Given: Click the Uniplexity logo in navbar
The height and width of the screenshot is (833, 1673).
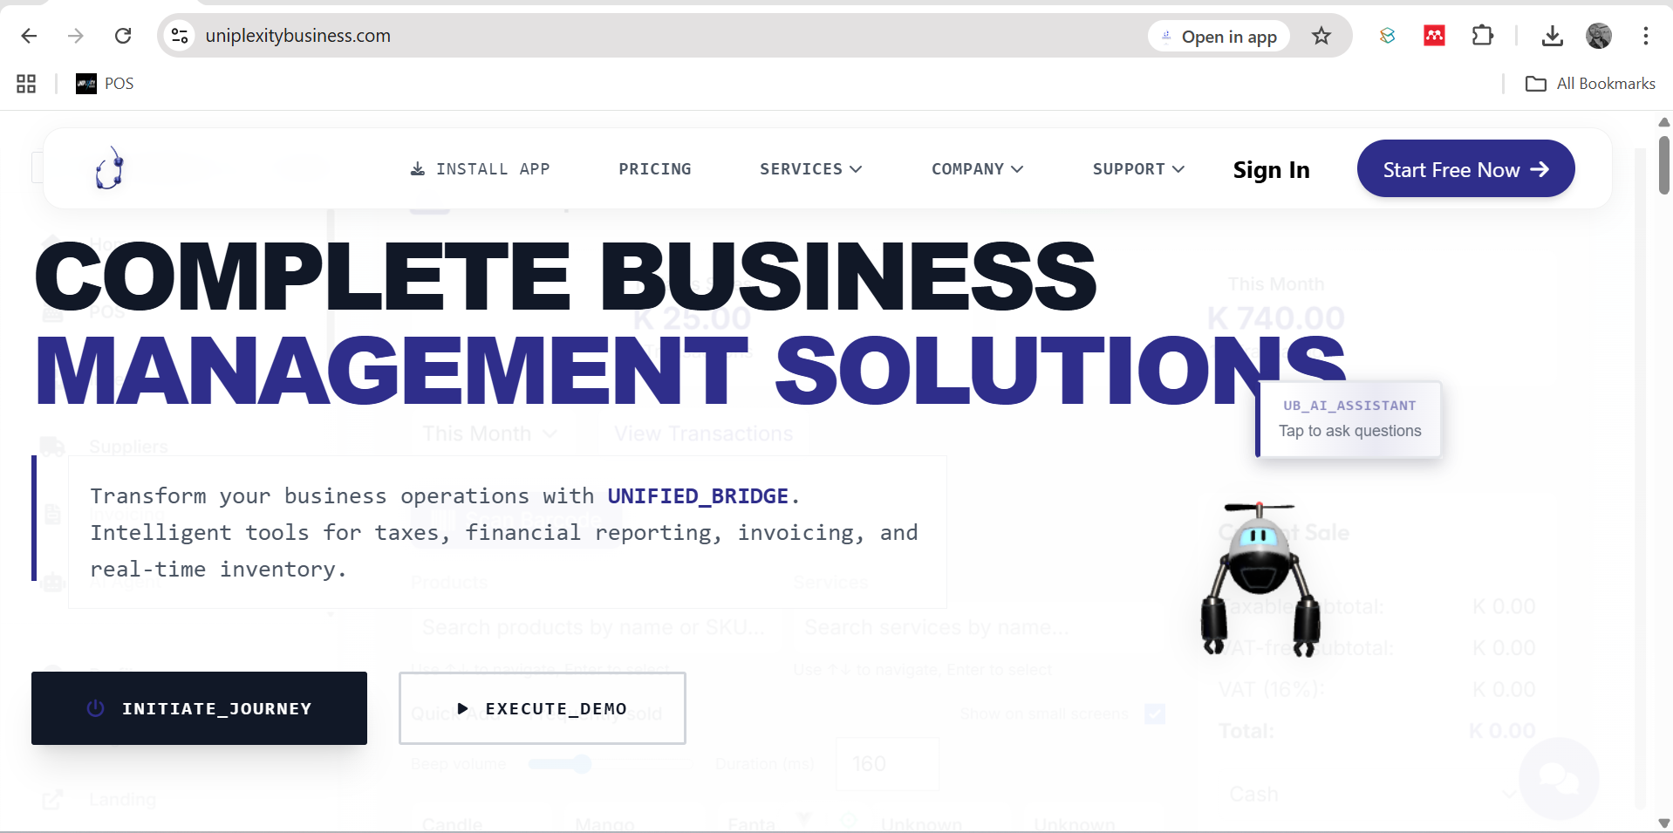Looking at the screenshot, I should point(110,167).
